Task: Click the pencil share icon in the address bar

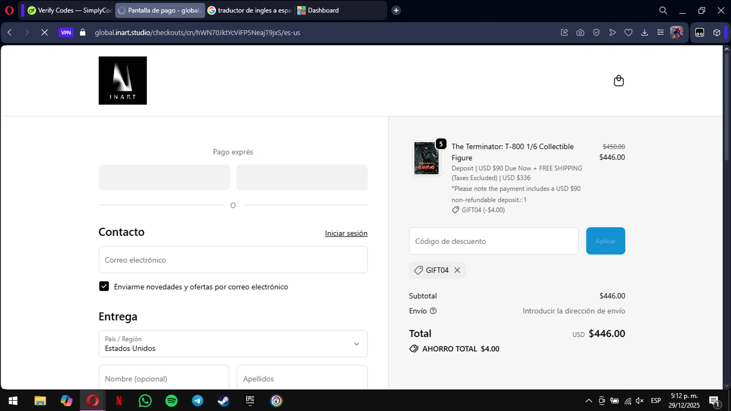Action: pyautogui.click(x=564, y=33)
